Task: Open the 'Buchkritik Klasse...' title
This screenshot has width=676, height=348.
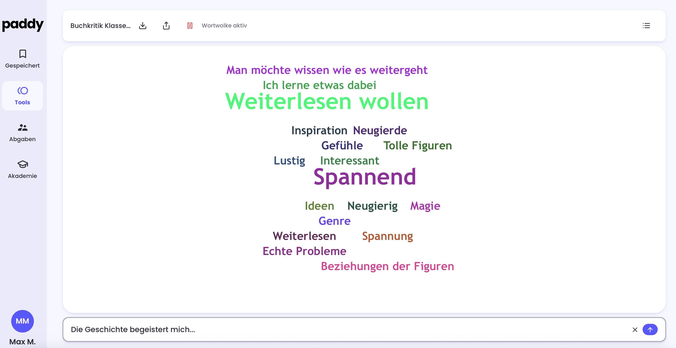Action: click(x=100, y=26)
